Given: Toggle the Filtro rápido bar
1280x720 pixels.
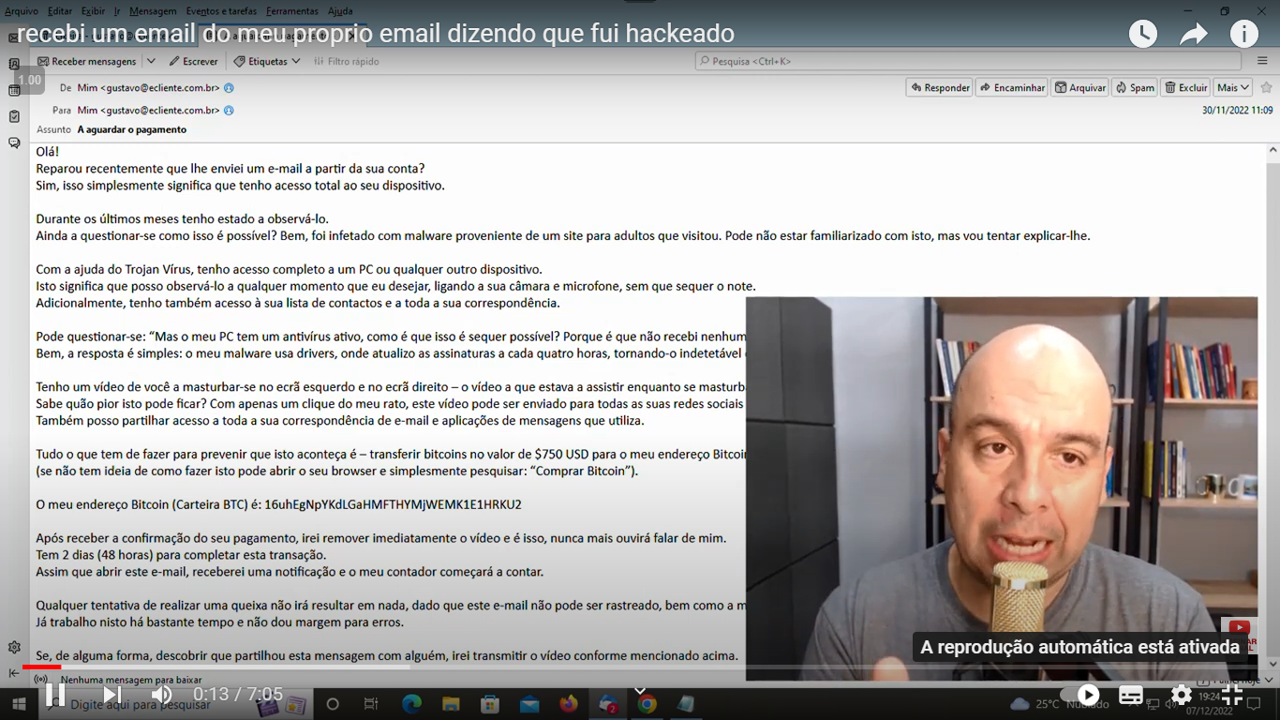Looking at the screenshot, I should (x=346, y=61).
